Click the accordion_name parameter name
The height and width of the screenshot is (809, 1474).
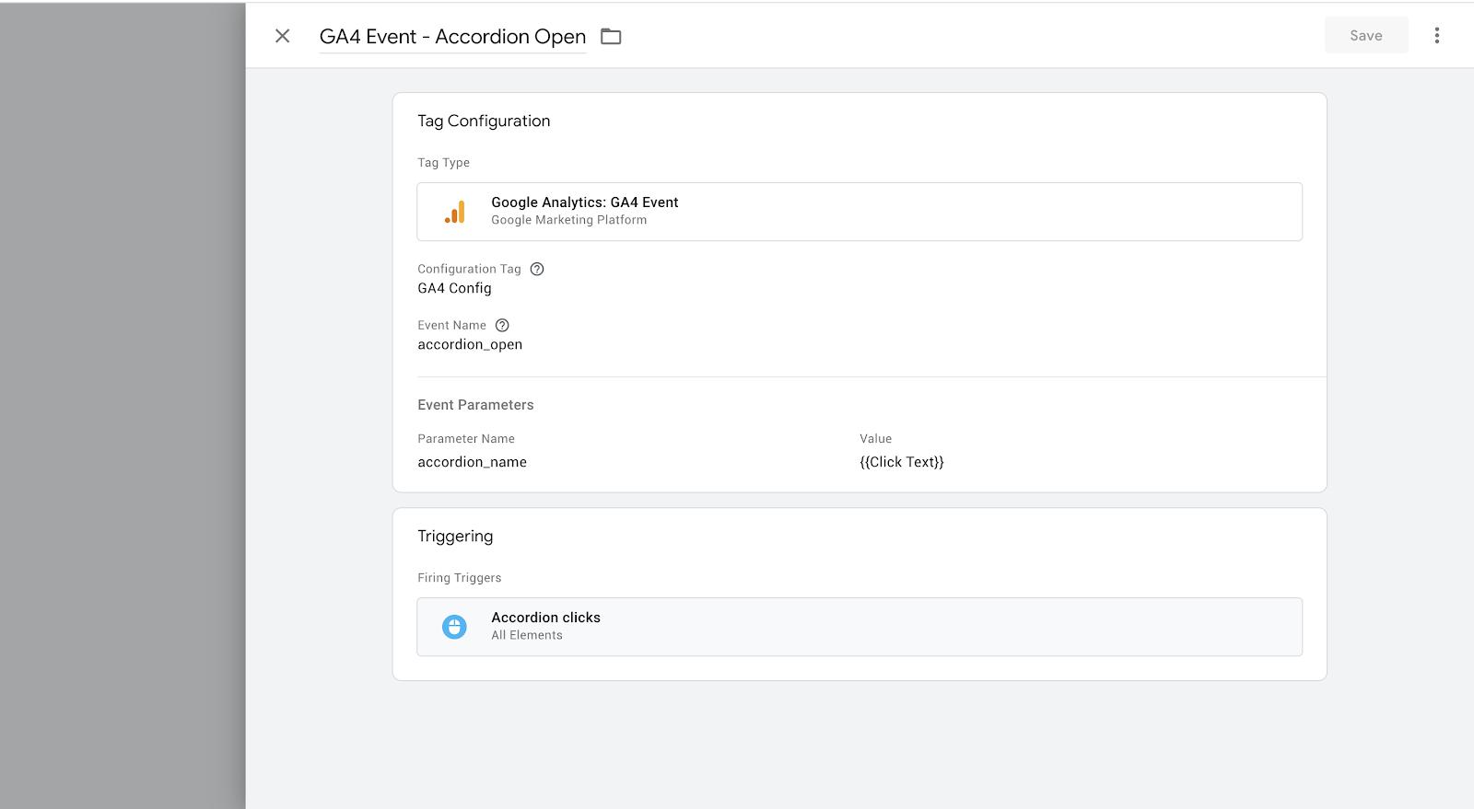pos(472,462)
